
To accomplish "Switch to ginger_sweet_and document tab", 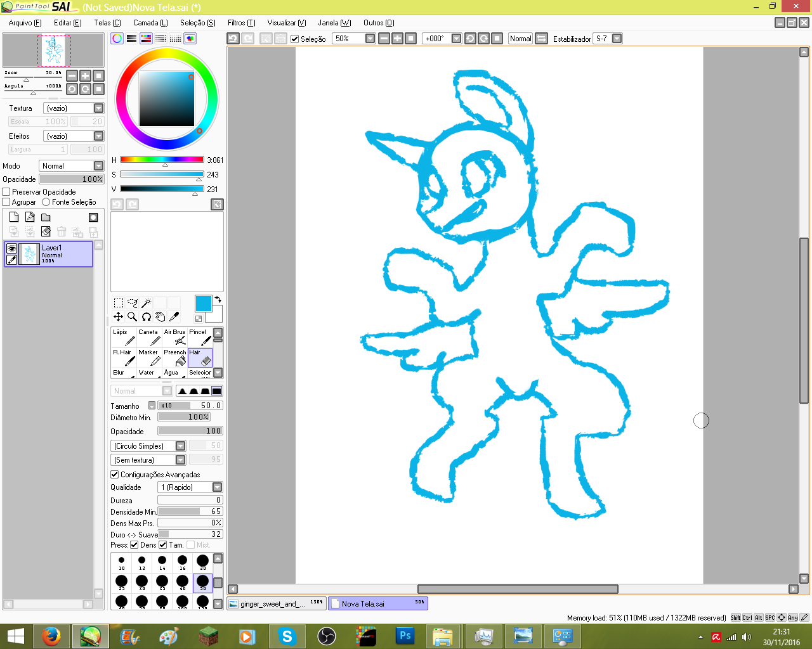I will pyautogui.click(x=277, y=603).
